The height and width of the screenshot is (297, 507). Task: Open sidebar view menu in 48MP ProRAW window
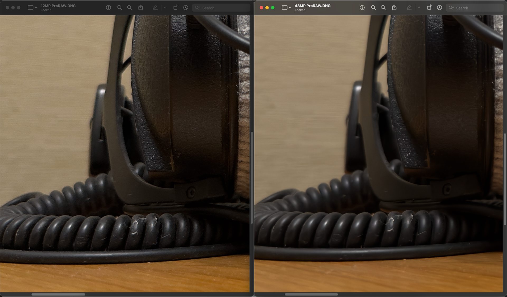285,8
